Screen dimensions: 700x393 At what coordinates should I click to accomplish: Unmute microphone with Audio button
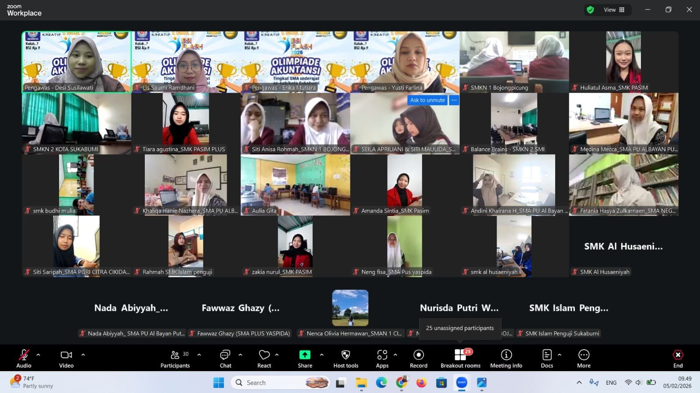click(24, 358)
